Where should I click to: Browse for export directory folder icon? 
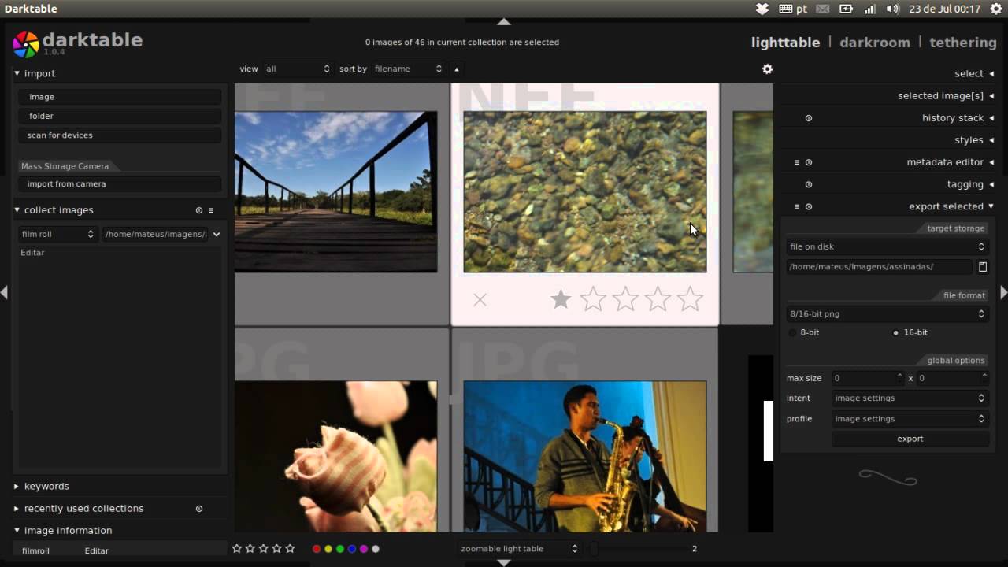tap(983, 267)
